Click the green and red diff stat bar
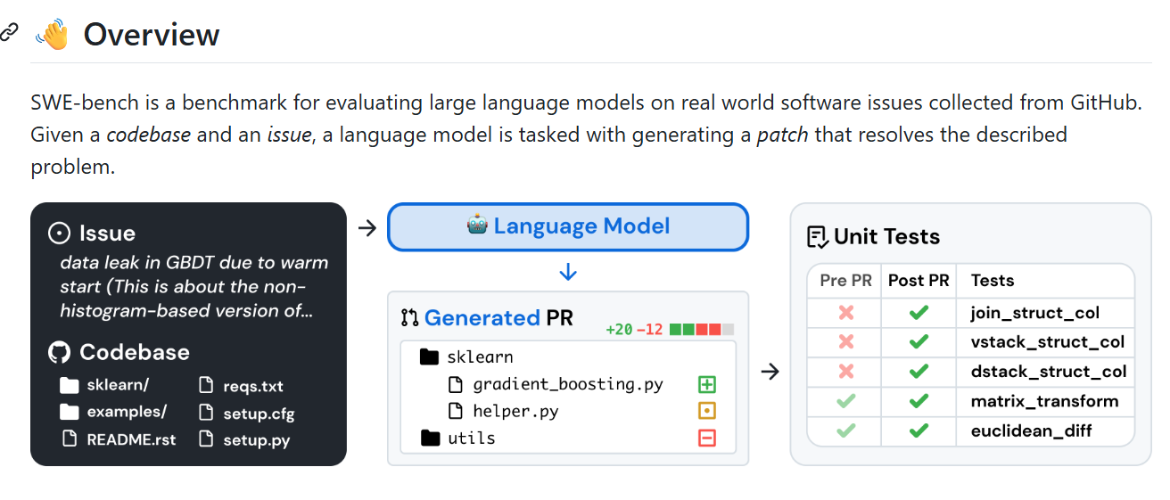 tap(702, 329)
